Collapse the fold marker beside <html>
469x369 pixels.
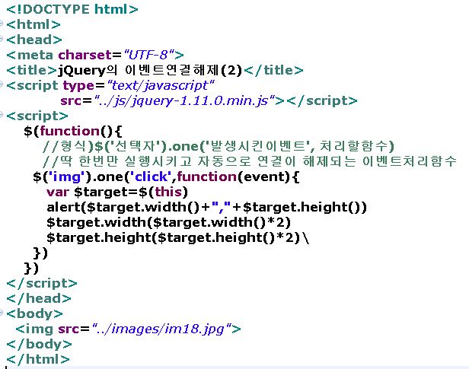click(2, 24)
